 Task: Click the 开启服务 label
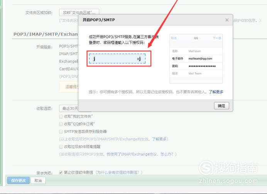tap(44, 47)
